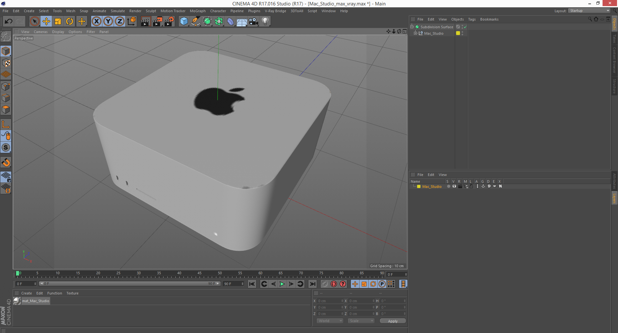The width and height of the screenshot is (618, 333).
Task: Collapse the Subdivision Surface tree node
Action: [412, 27]
